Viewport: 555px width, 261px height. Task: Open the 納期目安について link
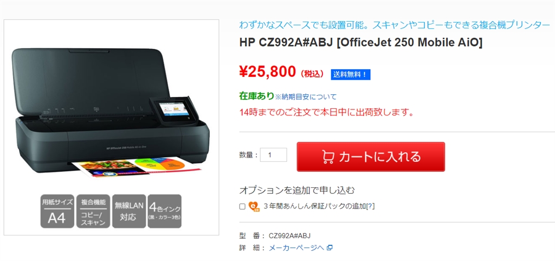[306, 96]
